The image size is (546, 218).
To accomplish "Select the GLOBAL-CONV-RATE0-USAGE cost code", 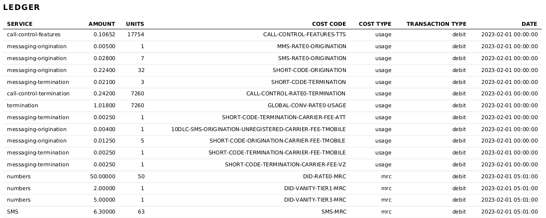I will 307,105.
